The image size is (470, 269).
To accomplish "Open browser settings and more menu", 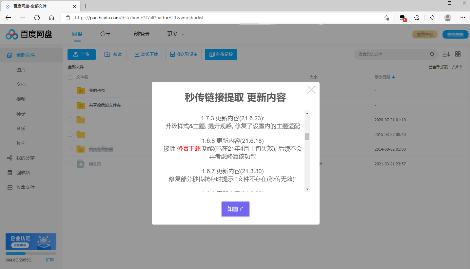I will click(462, 18).
